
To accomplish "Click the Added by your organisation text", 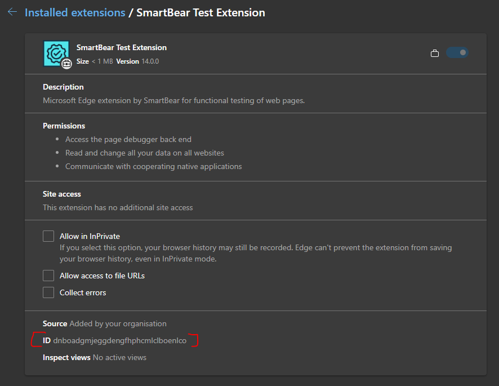I will 118,323.
